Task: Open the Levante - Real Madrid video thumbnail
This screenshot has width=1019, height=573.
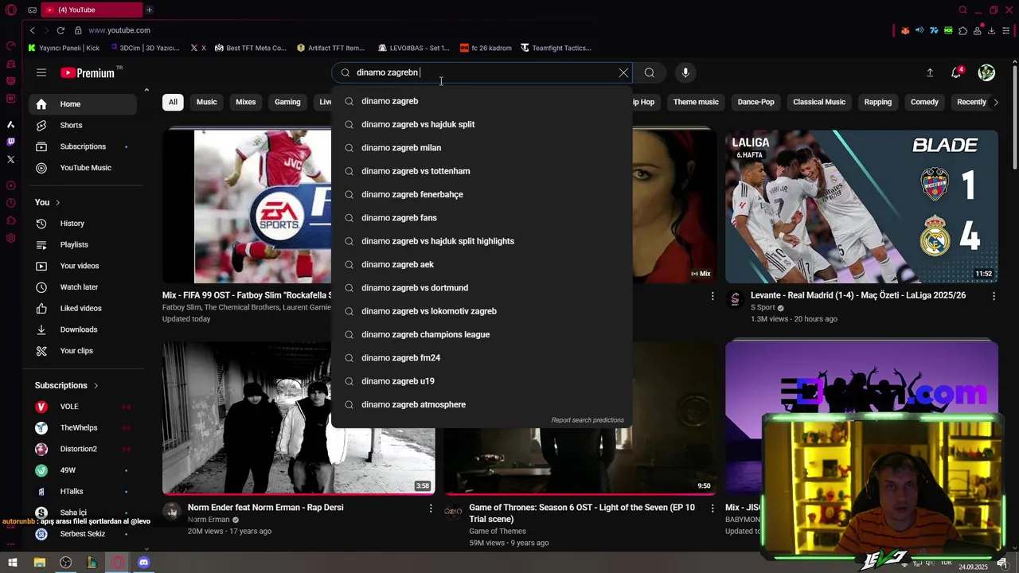Action: [861, 206]
